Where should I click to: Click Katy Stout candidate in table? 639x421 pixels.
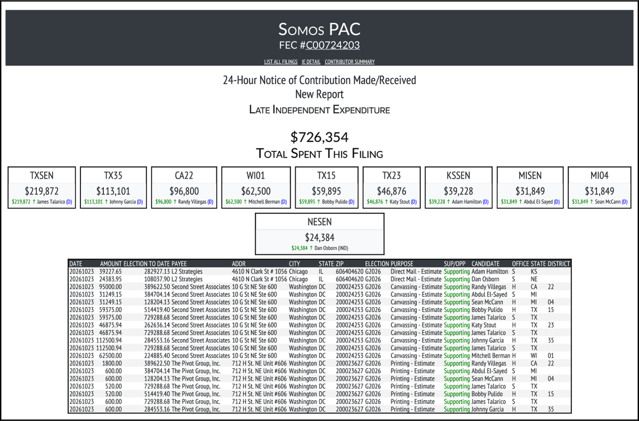coord(484,325)
